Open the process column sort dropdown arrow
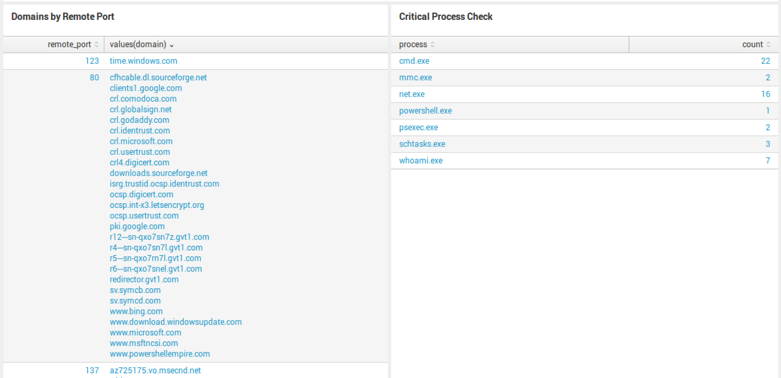Screen dimensions: 781x378 click(x=432, y=44)
